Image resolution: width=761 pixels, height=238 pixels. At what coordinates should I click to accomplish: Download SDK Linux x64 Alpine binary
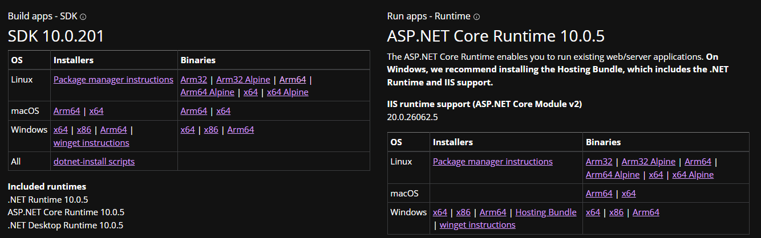tap(288, 92)
